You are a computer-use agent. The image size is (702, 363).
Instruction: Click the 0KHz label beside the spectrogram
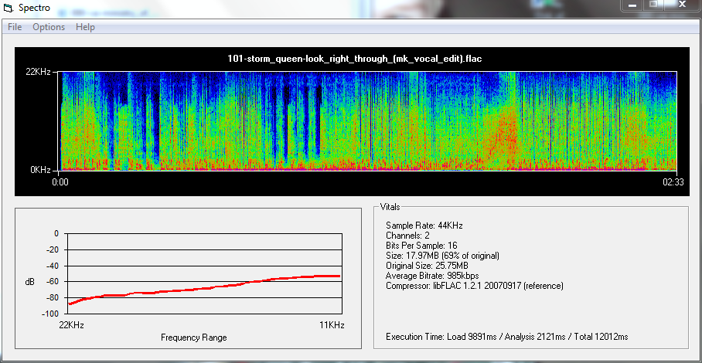click(40, 169)
